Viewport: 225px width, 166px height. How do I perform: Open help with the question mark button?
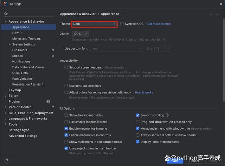coord(6,161)
